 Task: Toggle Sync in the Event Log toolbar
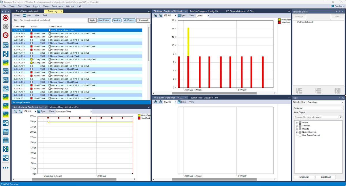coord(27,16)
